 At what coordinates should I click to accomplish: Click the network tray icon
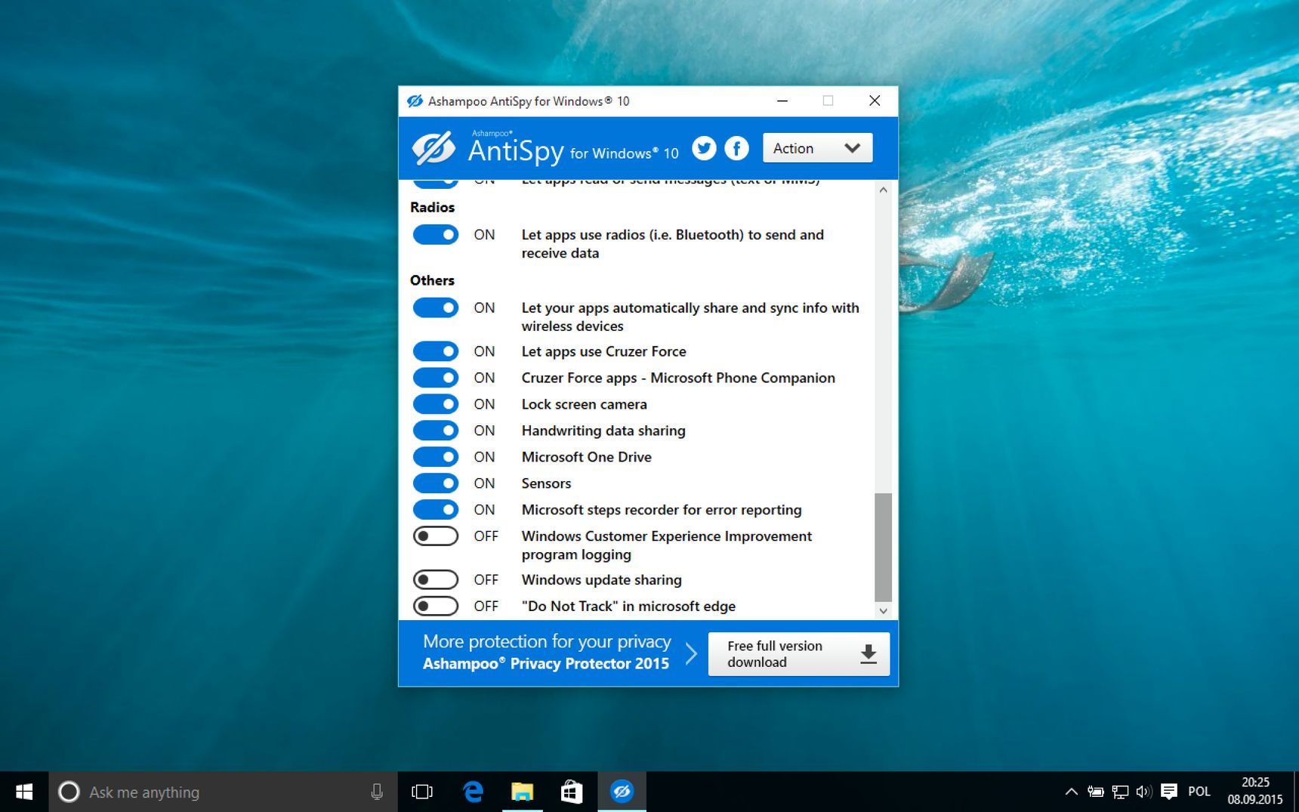1120,792
